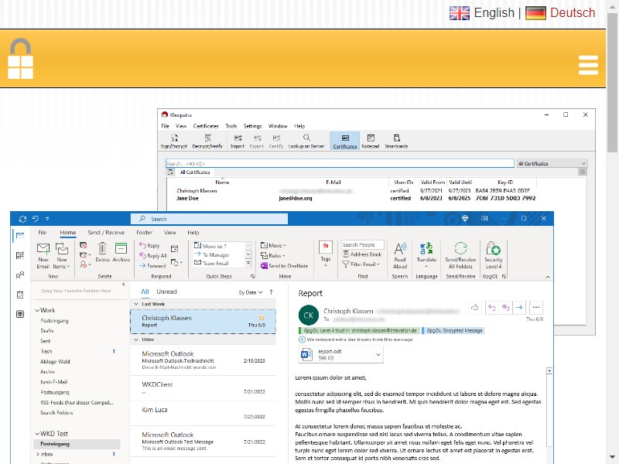Open the Tools menu in Kleopatra
Screen dimensions: 619x464
[231, 126]
